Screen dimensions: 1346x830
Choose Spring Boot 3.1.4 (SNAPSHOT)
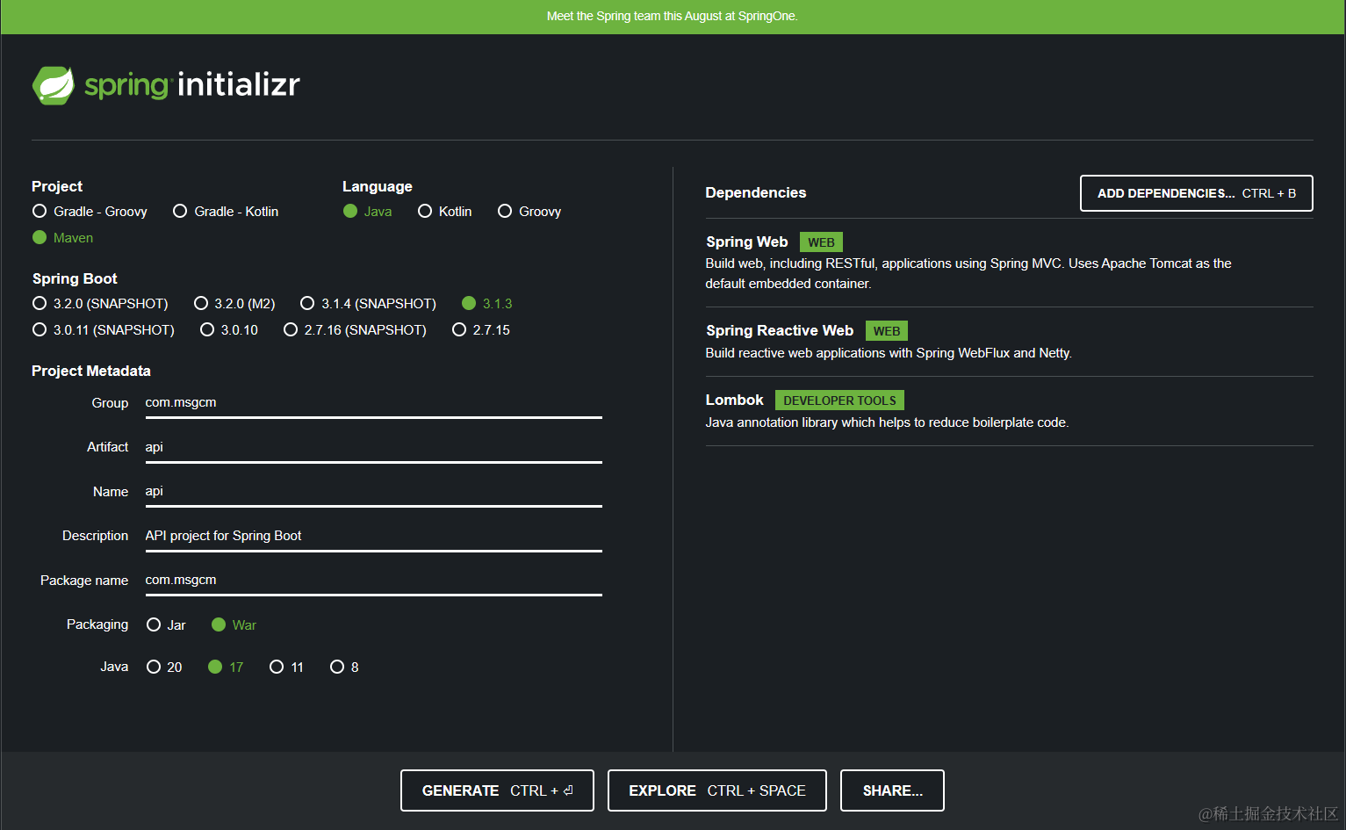click(368, 304)
